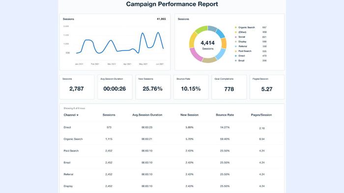This screenshot has width=344, height=193.
Task: Click Display row pages/session 4.24
Action: coord(262,186)
